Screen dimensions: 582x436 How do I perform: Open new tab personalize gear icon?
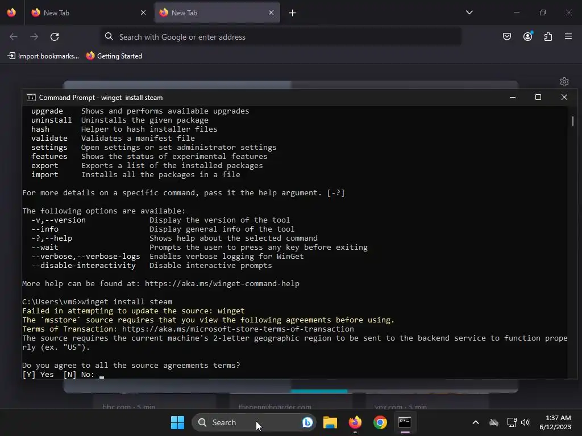coord(564,82)
